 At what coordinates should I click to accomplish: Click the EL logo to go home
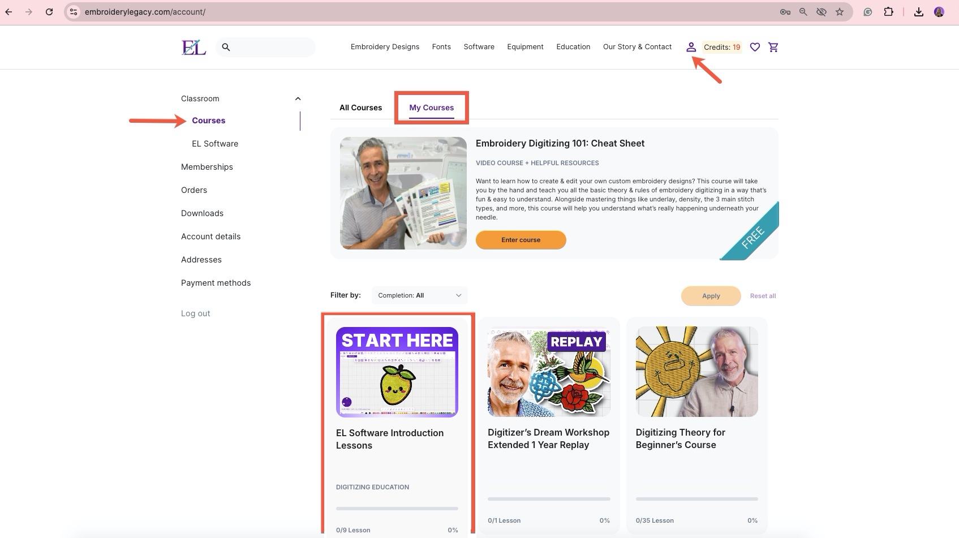point(193,47)
